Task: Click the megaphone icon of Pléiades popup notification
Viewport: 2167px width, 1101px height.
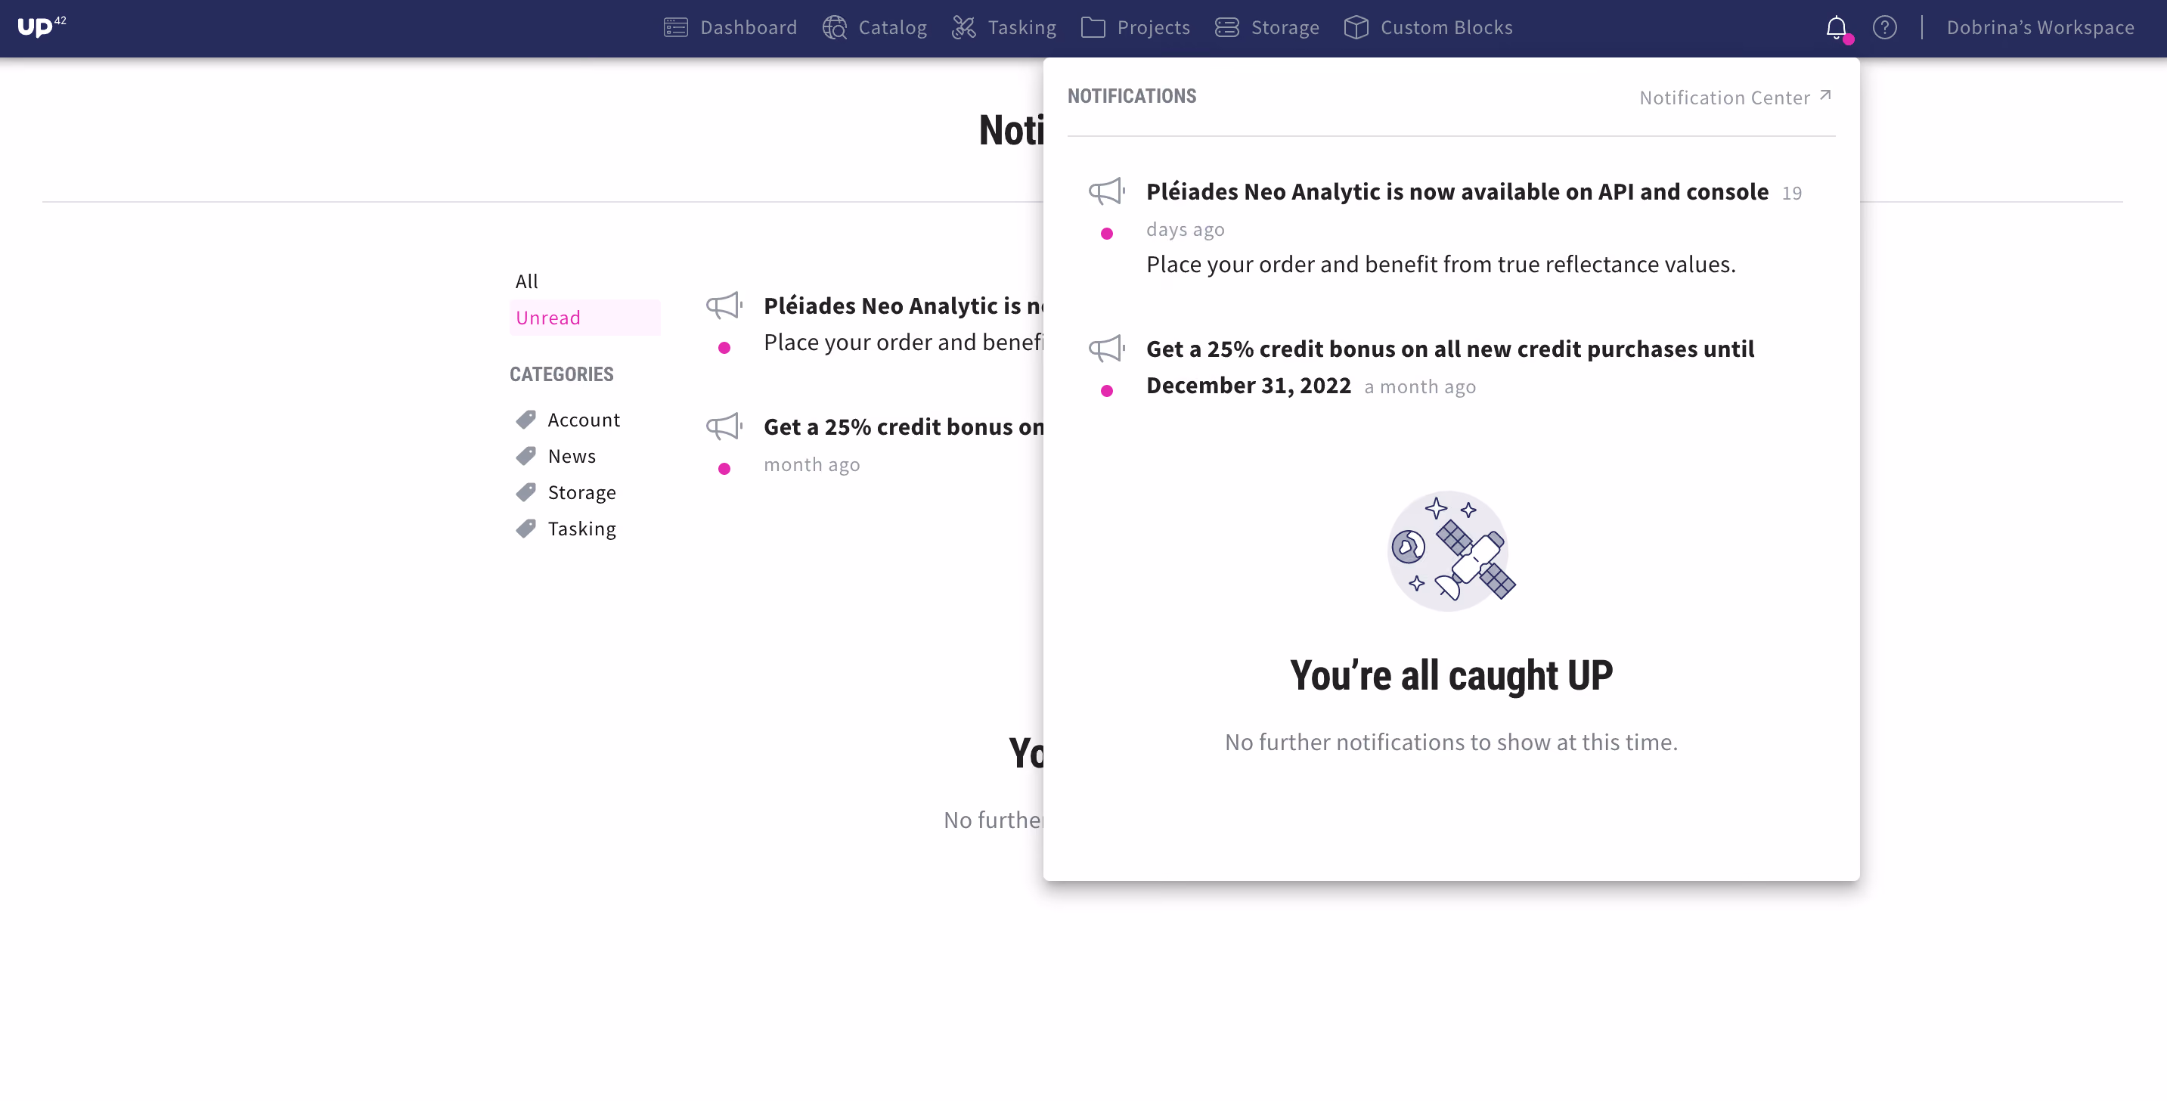Action: click(1107, 191)
